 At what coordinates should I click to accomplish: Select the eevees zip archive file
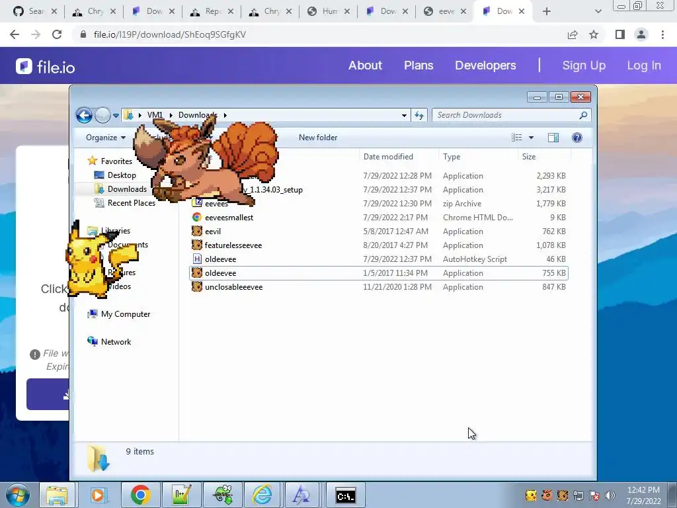click(379, 204)
